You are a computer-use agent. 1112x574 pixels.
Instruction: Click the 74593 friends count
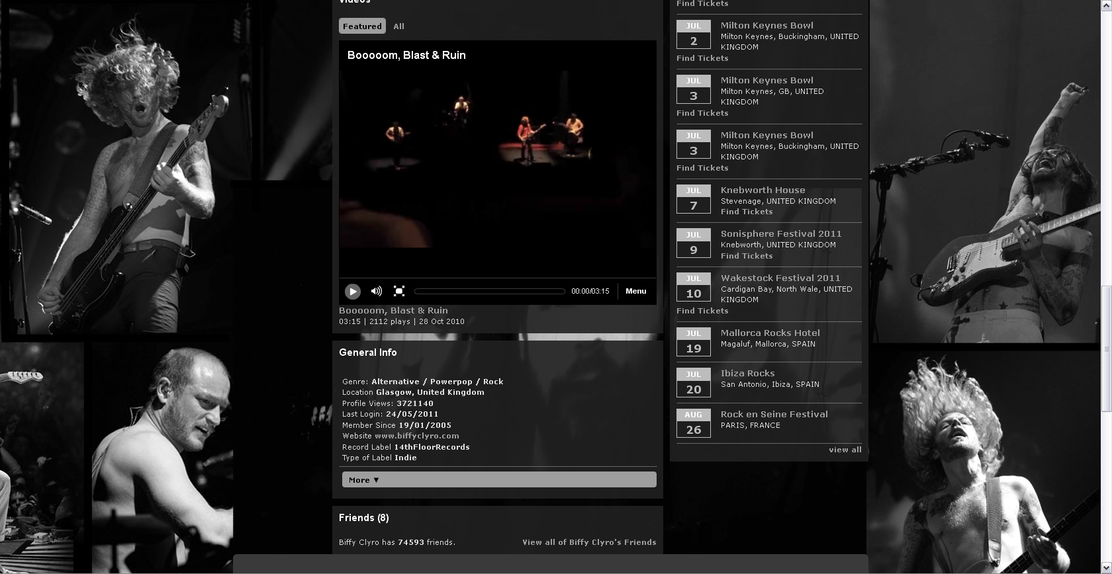[411, 542]
